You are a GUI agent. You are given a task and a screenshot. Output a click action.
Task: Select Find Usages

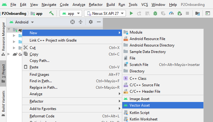pos(72,75)
